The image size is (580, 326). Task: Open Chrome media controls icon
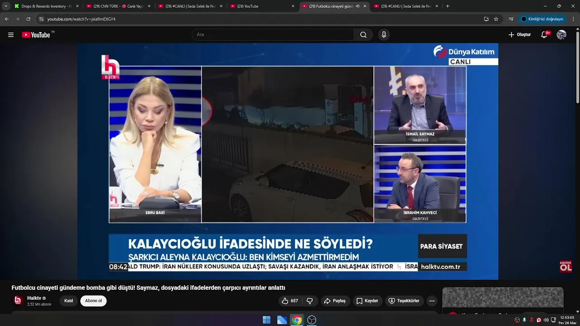click(511, 19)
